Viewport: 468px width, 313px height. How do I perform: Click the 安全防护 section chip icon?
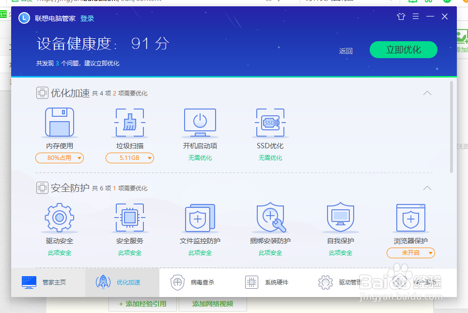click(x=42, y=188)
